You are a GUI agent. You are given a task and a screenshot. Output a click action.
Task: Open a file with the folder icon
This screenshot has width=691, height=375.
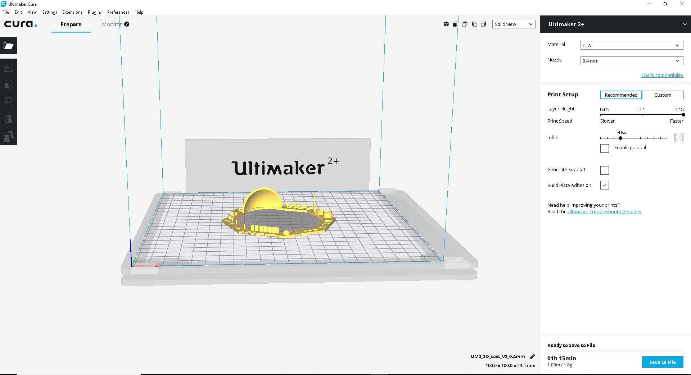(x=9, y=46)
